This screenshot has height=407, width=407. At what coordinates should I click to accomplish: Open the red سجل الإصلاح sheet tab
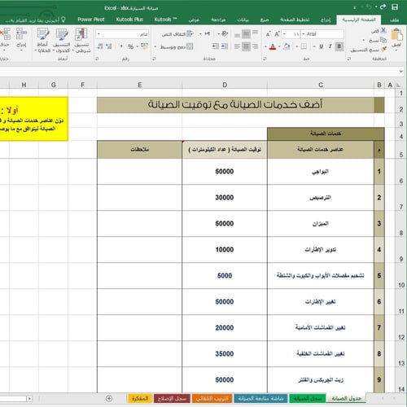pyautogui.click(x=172, y=398)
